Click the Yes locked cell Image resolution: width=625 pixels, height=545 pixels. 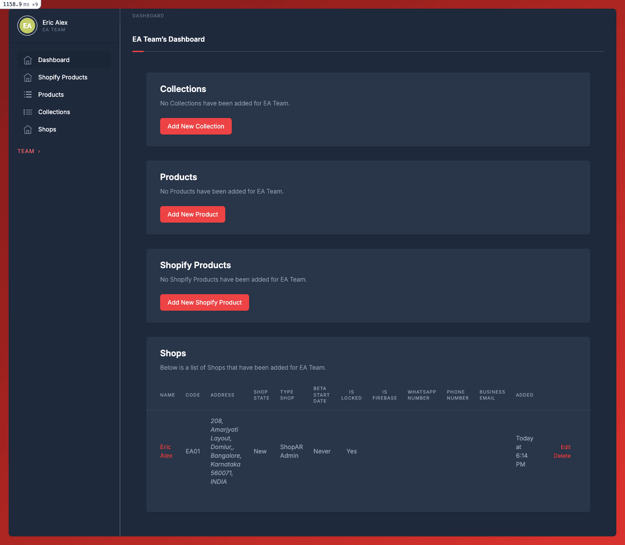pyautogui.click(x=352, y=451)
